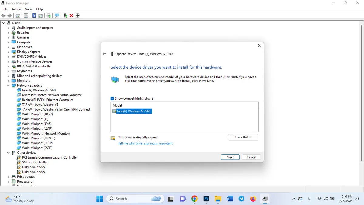
Task: Open Photoshop from the taskbar
Action: point(206,199)
